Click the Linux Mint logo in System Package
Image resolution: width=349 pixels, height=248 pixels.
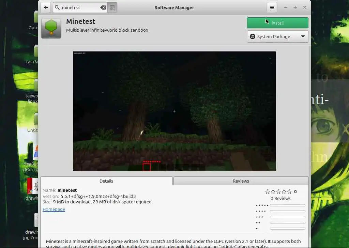coord(253,36)
